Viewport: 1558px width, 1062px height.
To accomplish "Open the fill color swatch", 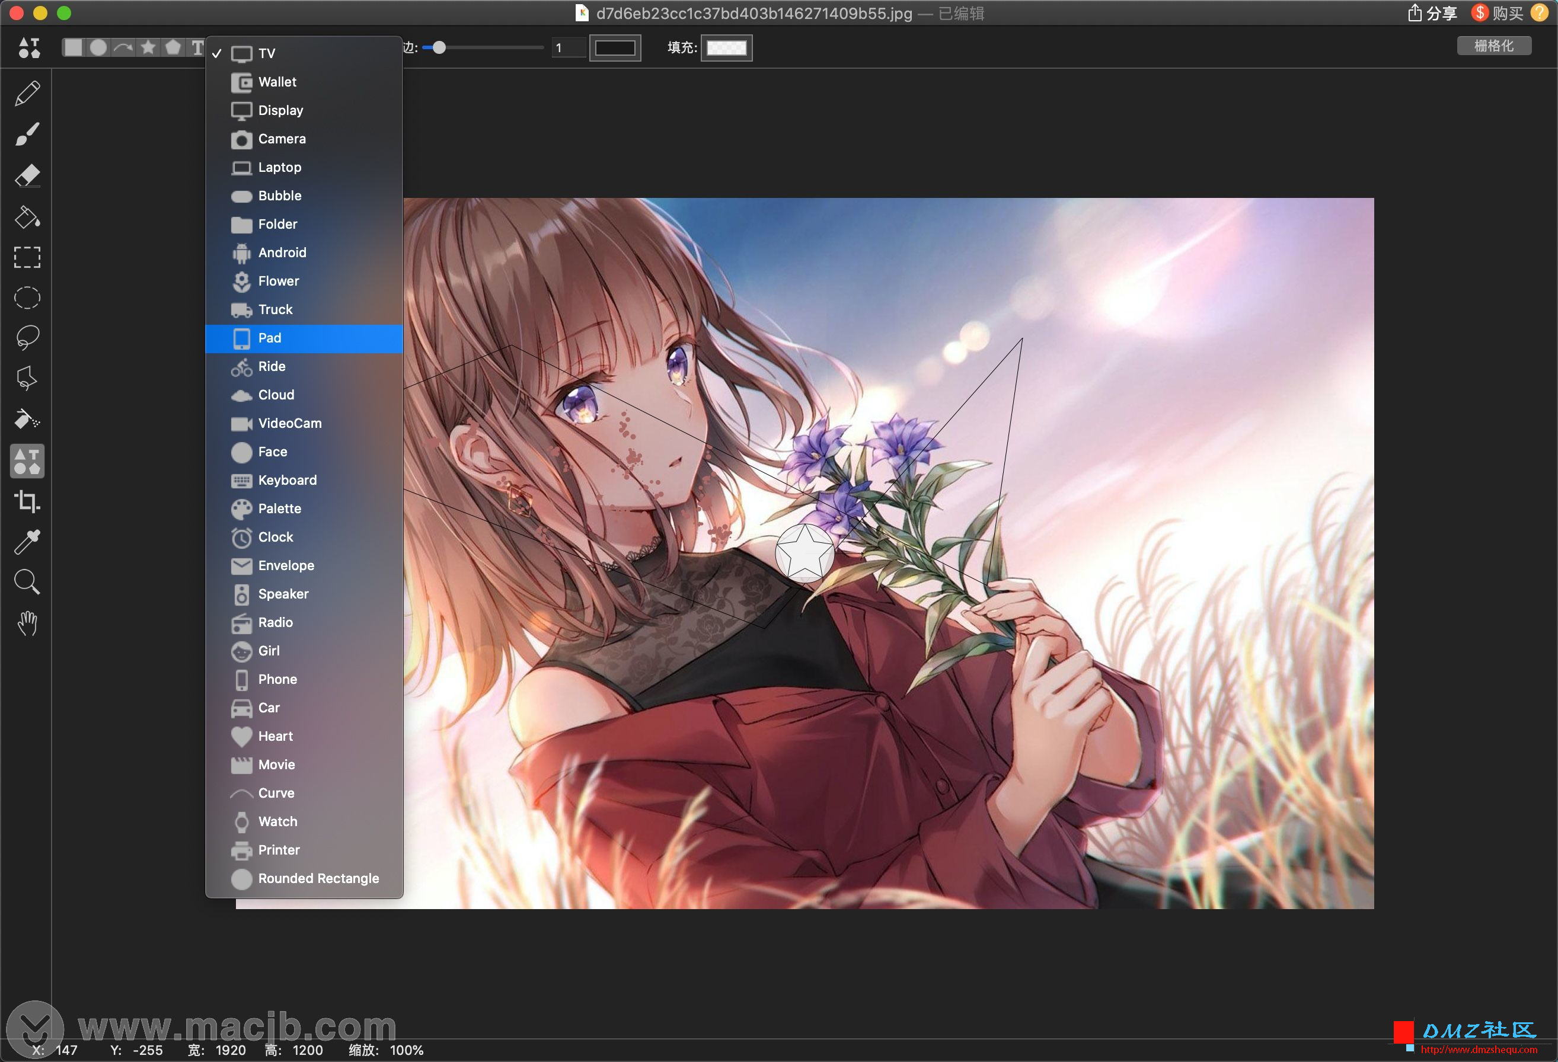I will click(726, 47).
